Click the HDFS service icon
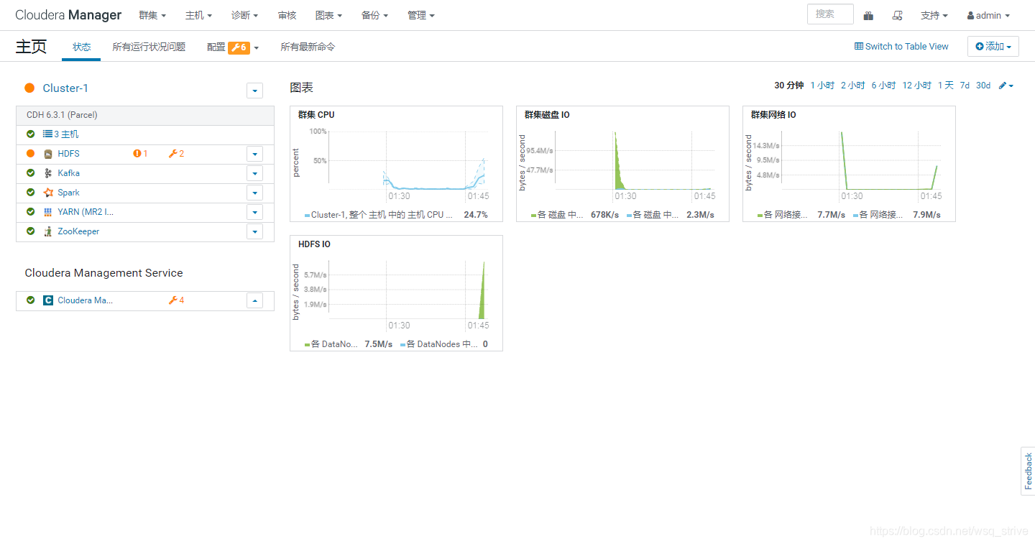1035x544 pixels. click(48, 154)
